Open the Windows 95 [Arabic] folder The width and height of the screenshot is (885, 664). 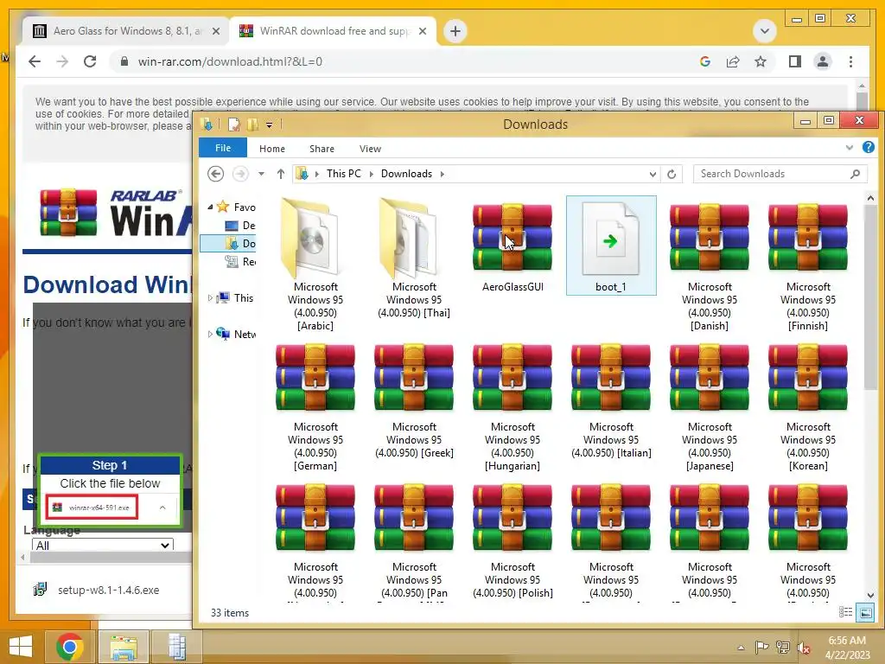click(x=315, y=265)
